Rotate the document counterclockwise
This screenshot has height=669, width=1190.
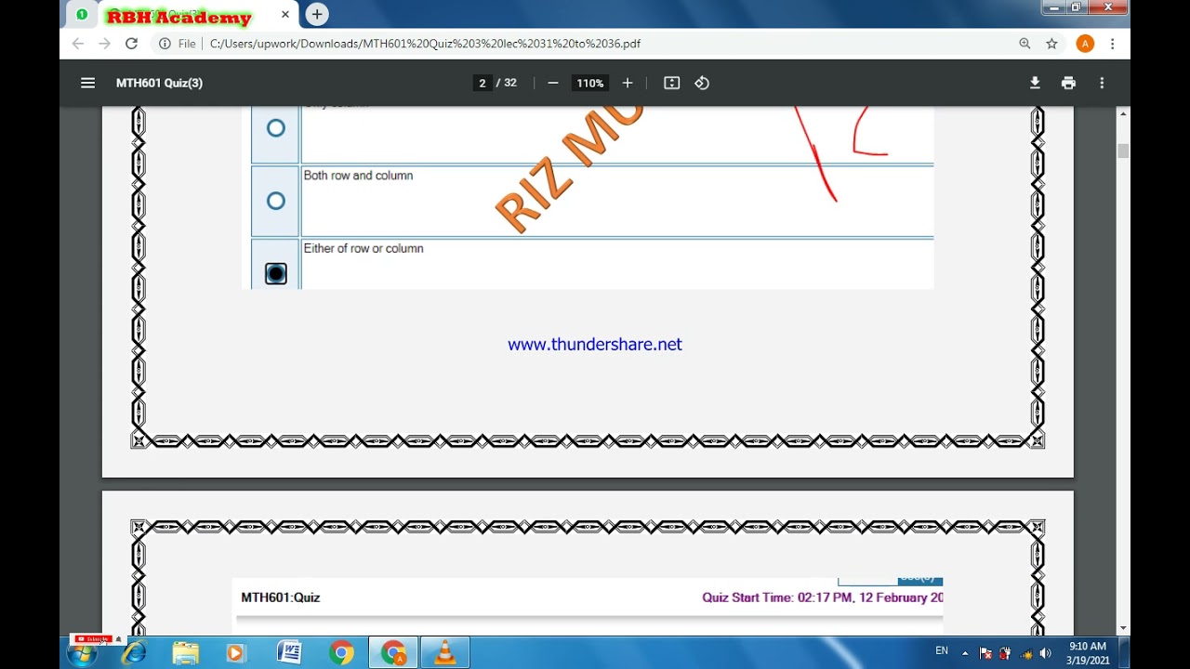click(x=702, y=83)
